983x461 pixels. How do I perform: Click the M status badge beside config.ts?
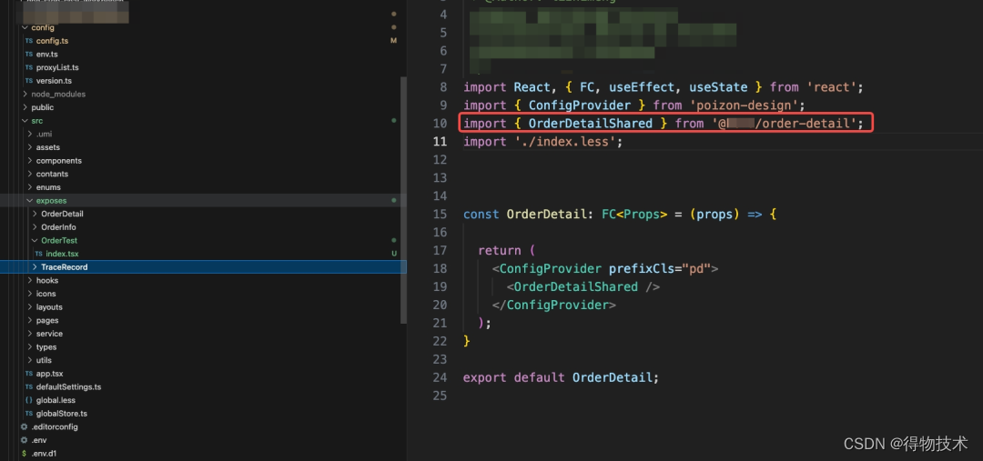pos(394,41)
